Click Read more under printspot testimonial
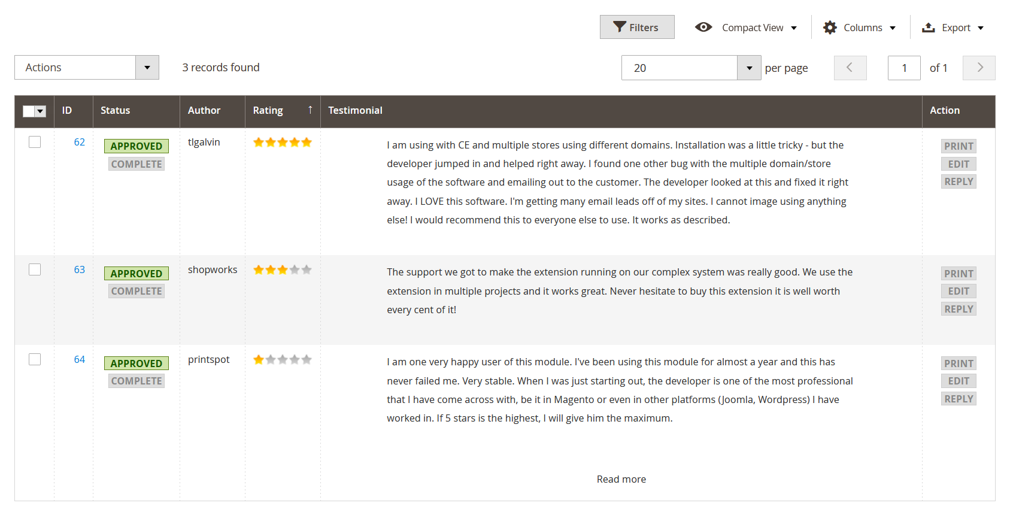Viewport: 1010px width, 518px height. tap(621, 479)
